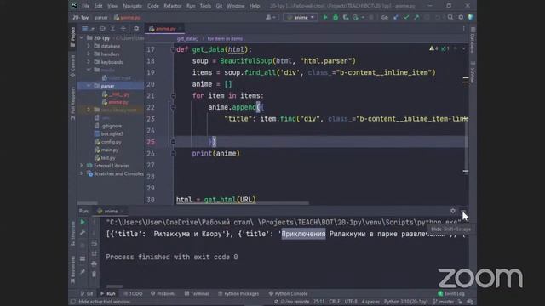545x306 pixels.
Task: Push commits with the green arrow icon
Action: pyautogui.click(x=416, y=17)
